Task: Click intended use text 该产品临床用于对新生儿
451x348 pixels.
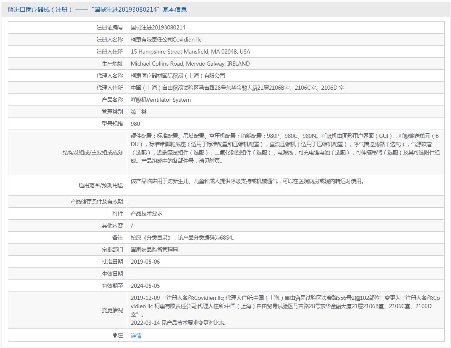Action: click(x=247, y=181)
